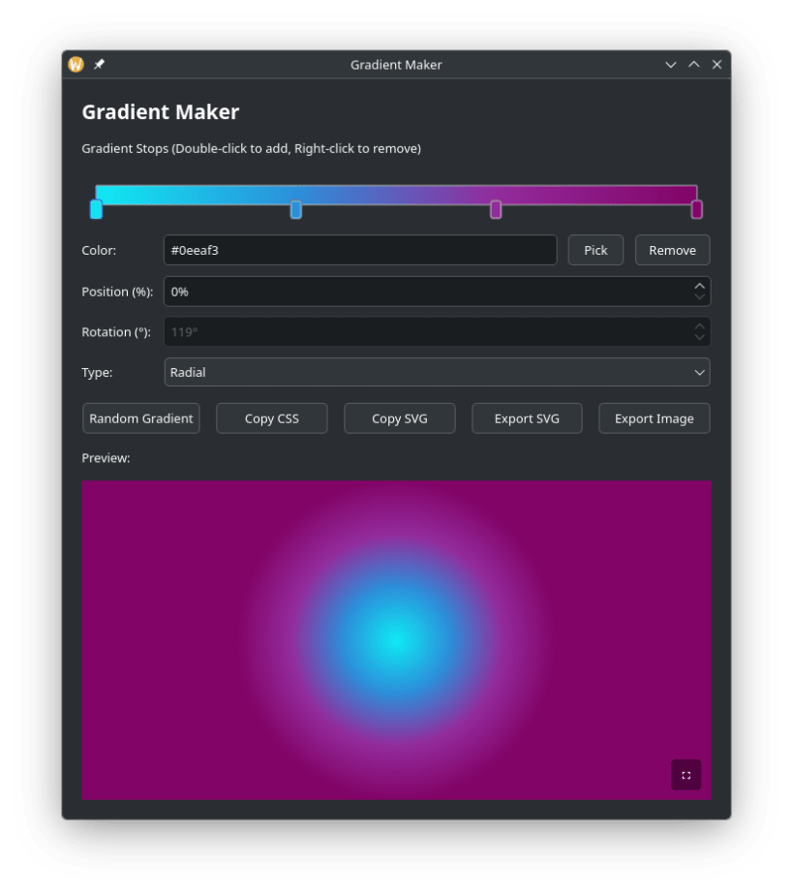Click the Rotation field's up arrow
This screenshot has height=893, width=793.
coord(699,326)
